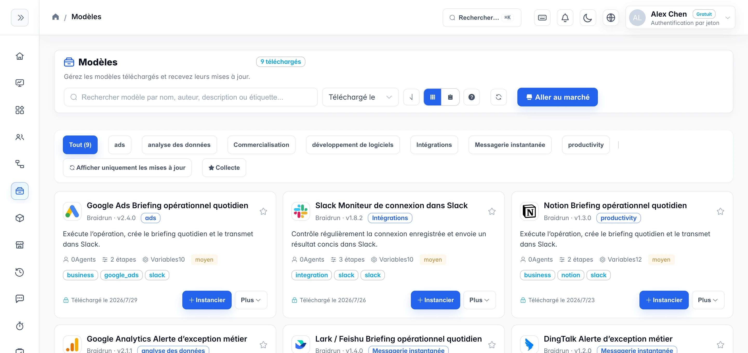This screenshot has width=748, height=353.
Task: Open the sidebar monitoring chart icon
Action: [20, 83]
